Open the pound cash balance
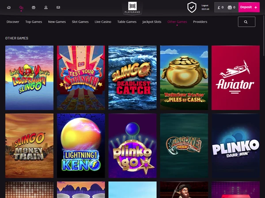 (x=220, y=7)
